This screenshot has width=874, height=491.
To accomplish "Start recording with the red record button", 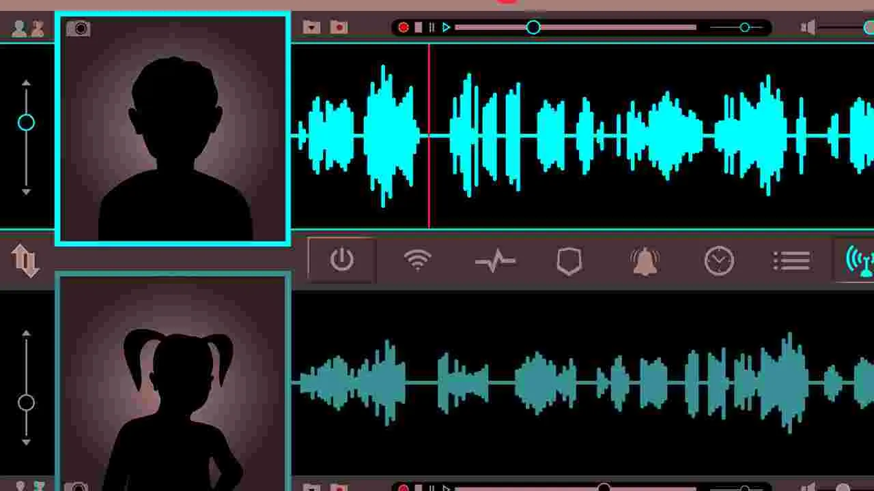I will (404, 27).
